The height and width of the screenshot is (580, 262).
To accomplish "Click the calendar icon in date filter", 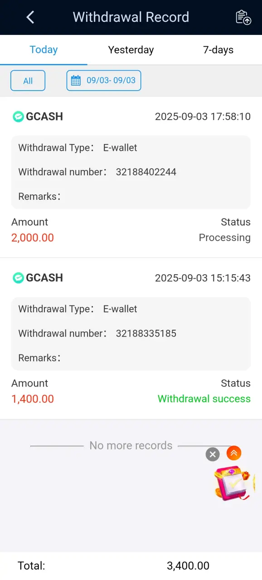I will [76, 81].
